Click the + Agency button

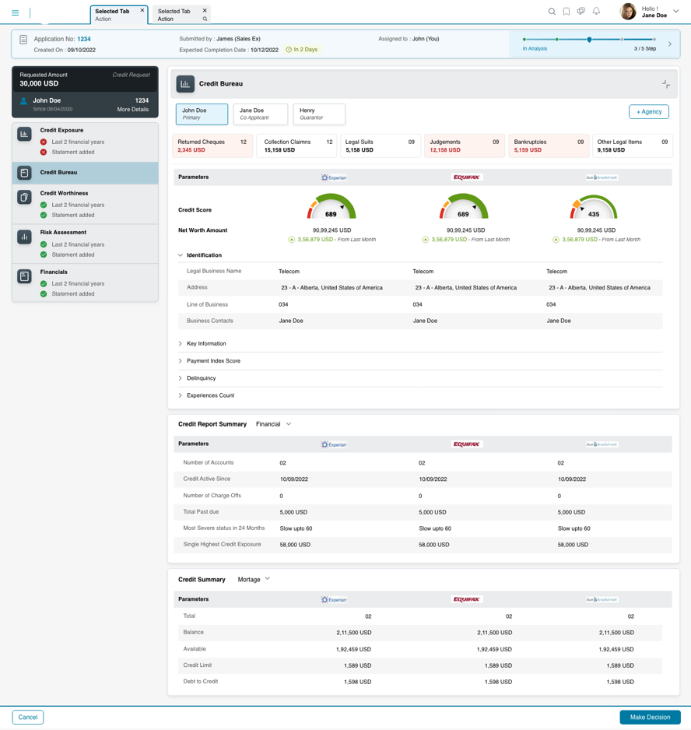[648, 112]
